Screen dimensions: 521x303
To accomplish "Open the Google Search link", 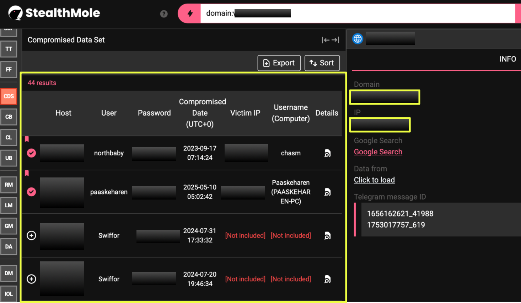I will (378, 152).
